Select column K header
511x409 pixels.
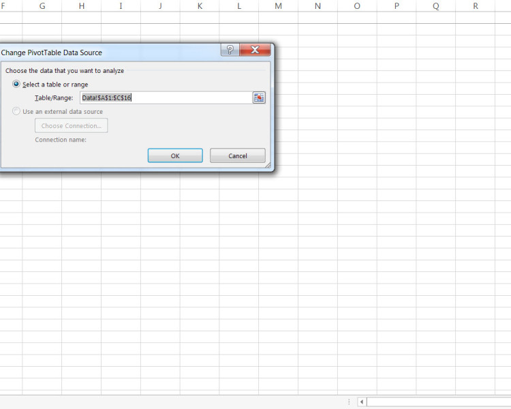[200, 6]
